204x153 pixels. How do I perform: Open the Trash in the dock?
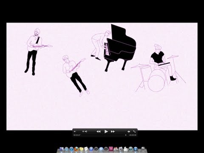pos(143,149)
